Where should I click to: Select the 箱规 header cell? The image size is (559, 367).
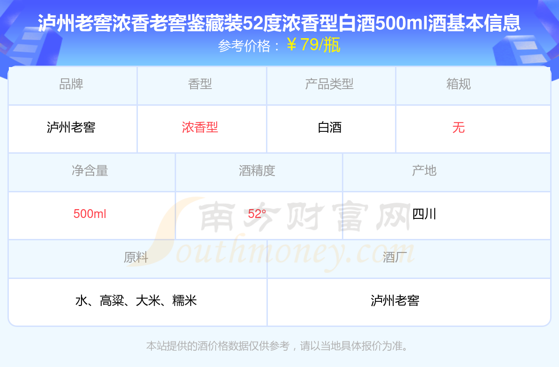click(x=473, y=85)
